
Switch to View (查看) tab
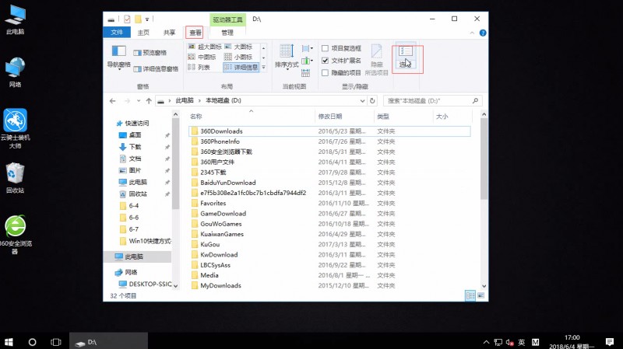point(195,33)
